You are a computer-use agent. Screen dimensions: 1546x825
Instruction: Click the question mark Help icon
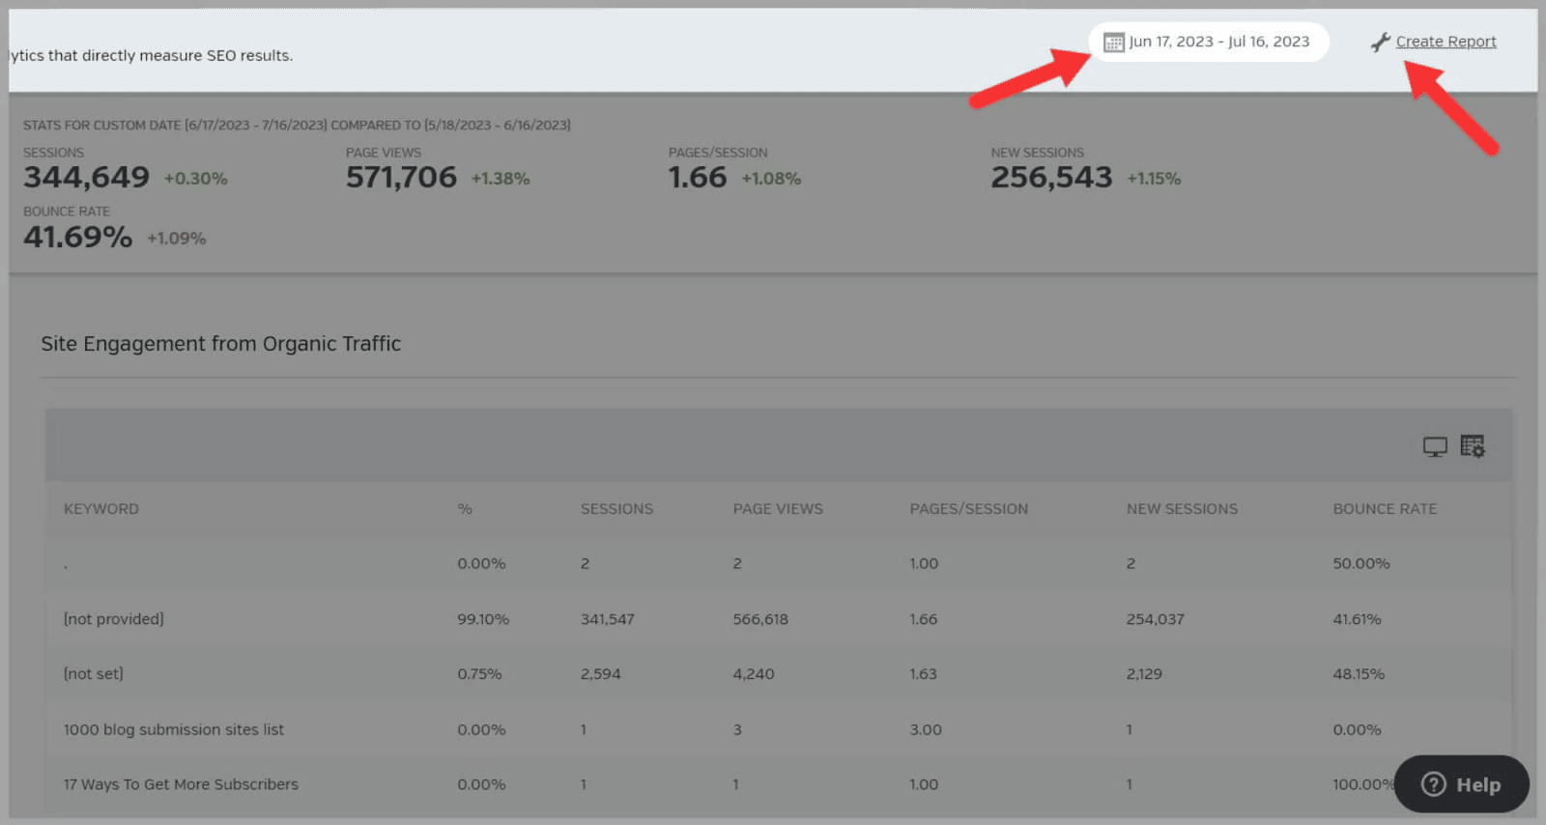click(1434, 784)
